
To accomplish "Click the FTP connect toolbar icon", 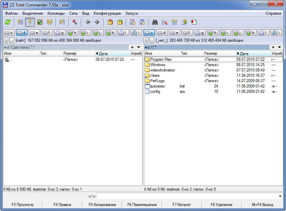I will pyautogui.click(x=132, y=22).
